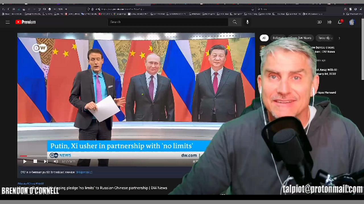
Task: Click the YouTube Search input field
Action: point(168,22)
